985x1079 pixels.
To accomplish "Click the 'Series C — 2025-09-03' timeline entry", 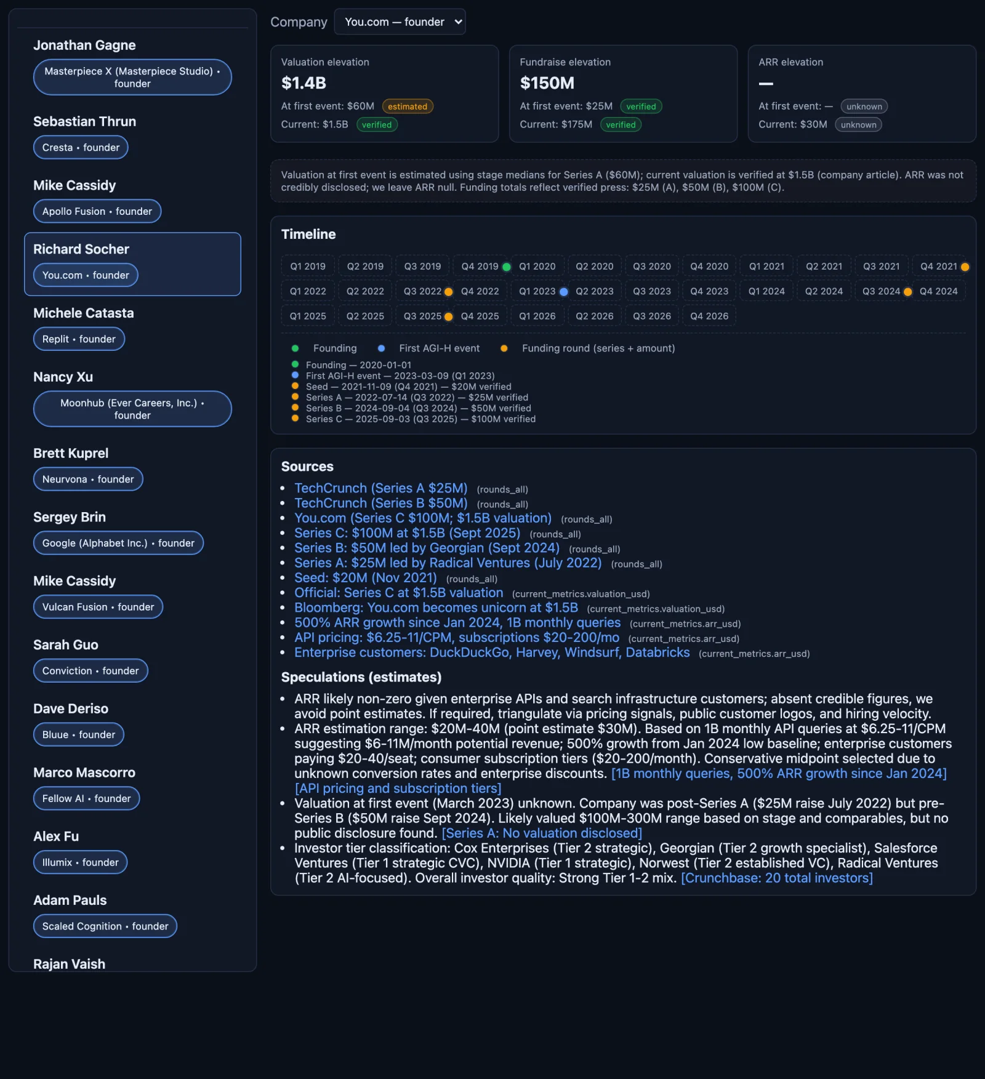I will pyautogui.click(x=420, y=419).
